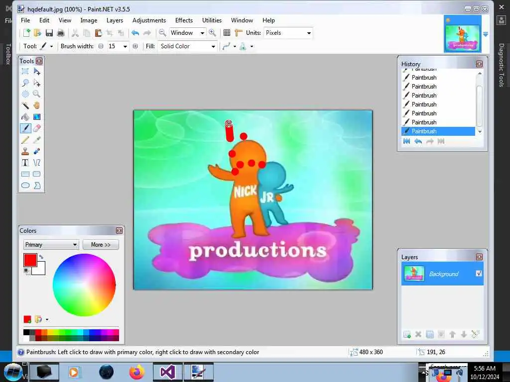Click History undo arrow button
The height and width of the screenshot is (382, 510).
coord(418,141)
